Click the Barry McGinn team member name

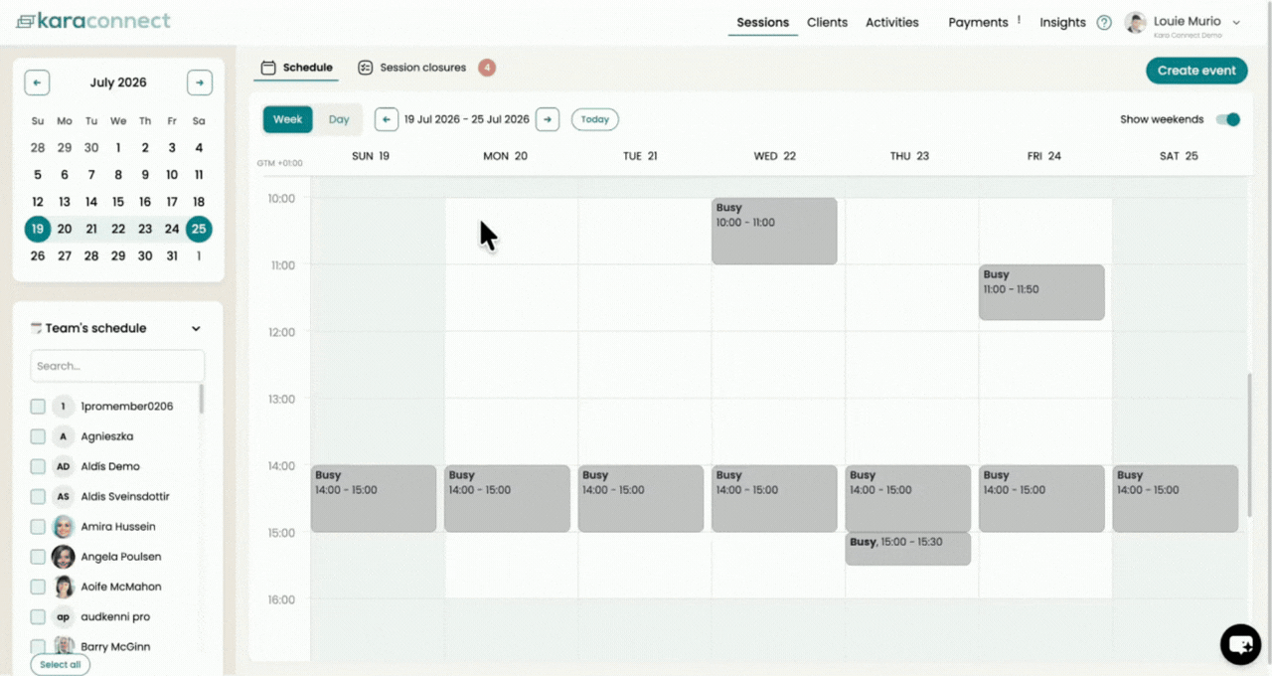115,647
